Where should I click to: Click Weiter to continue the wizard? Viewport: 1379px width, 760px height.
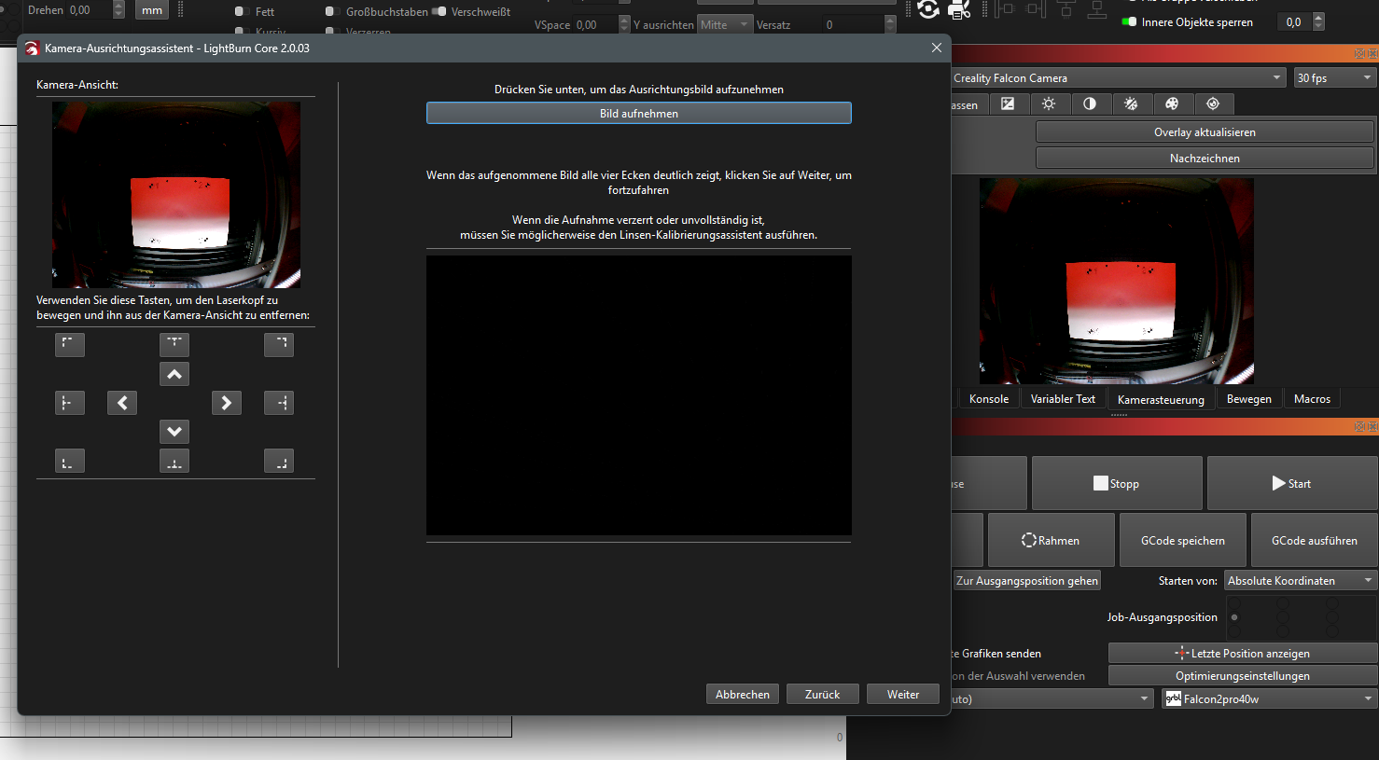[902, 695]
